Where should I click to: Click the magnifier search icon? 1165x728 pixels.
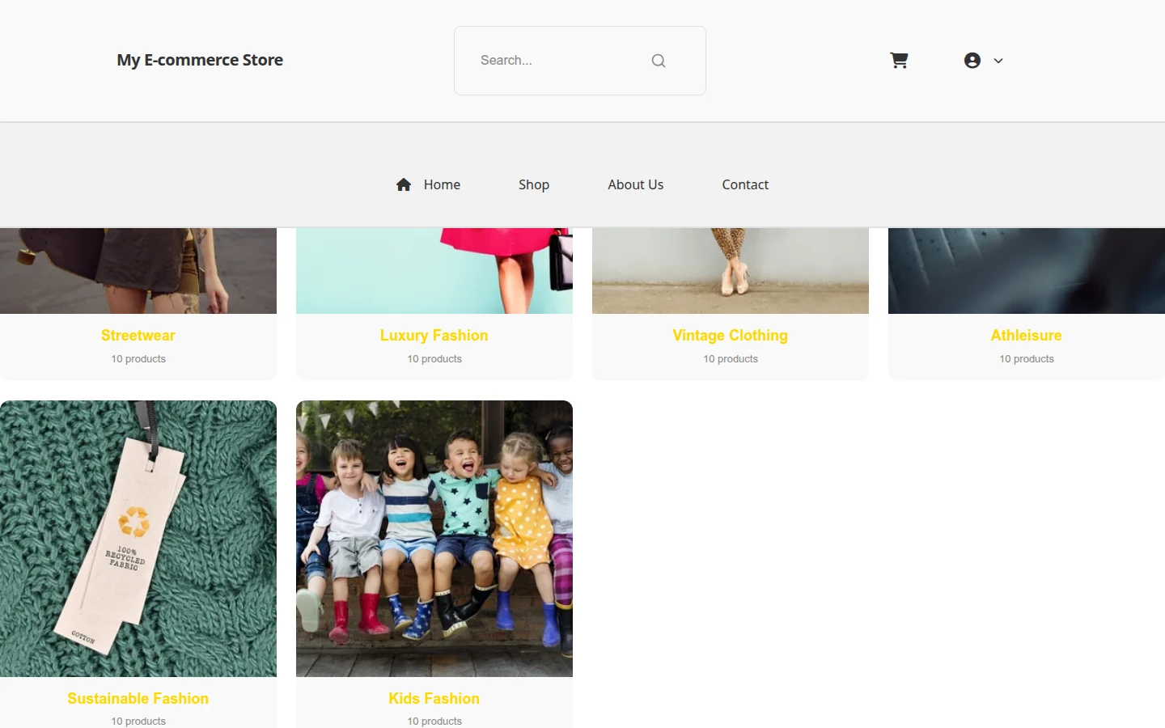pyautogui.click(x=659, y=61)
